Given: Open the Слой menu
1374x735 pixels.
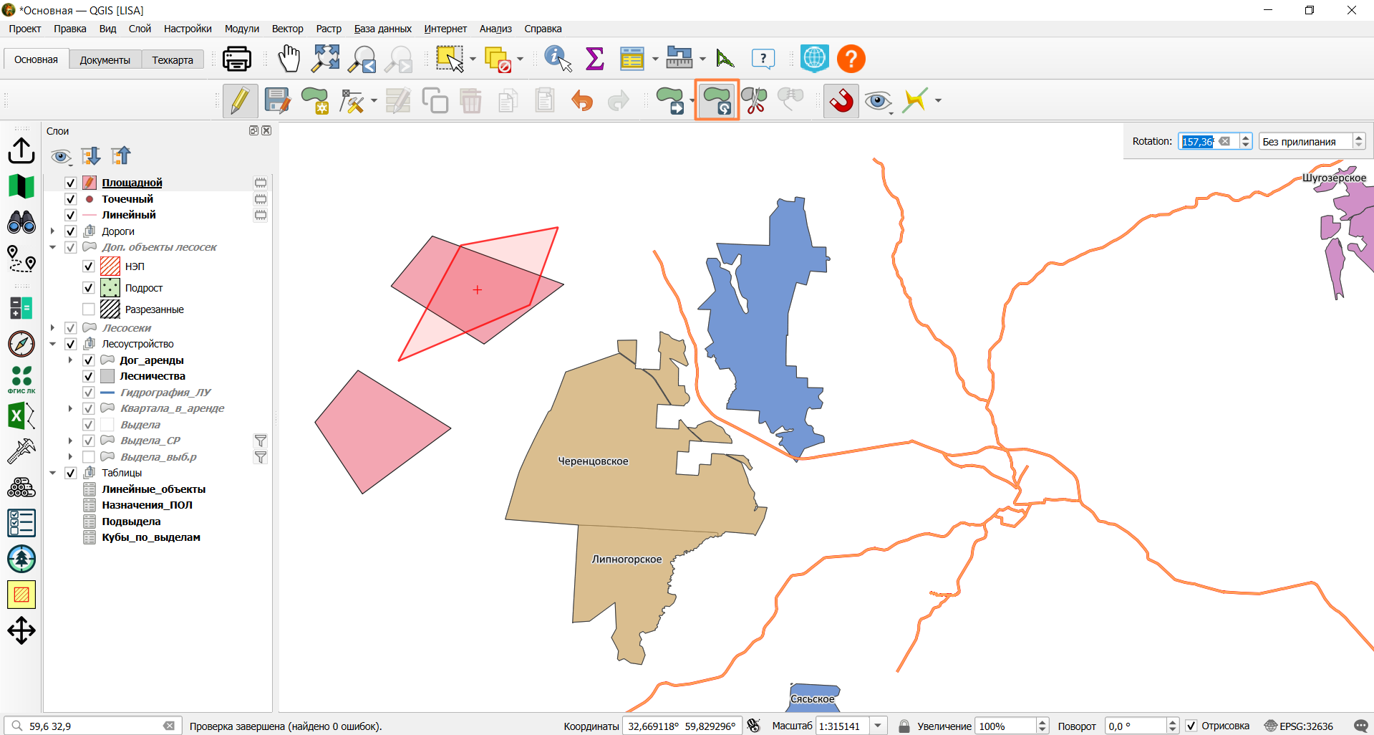Looking at the screenshot, I should (x=140, y=29).
